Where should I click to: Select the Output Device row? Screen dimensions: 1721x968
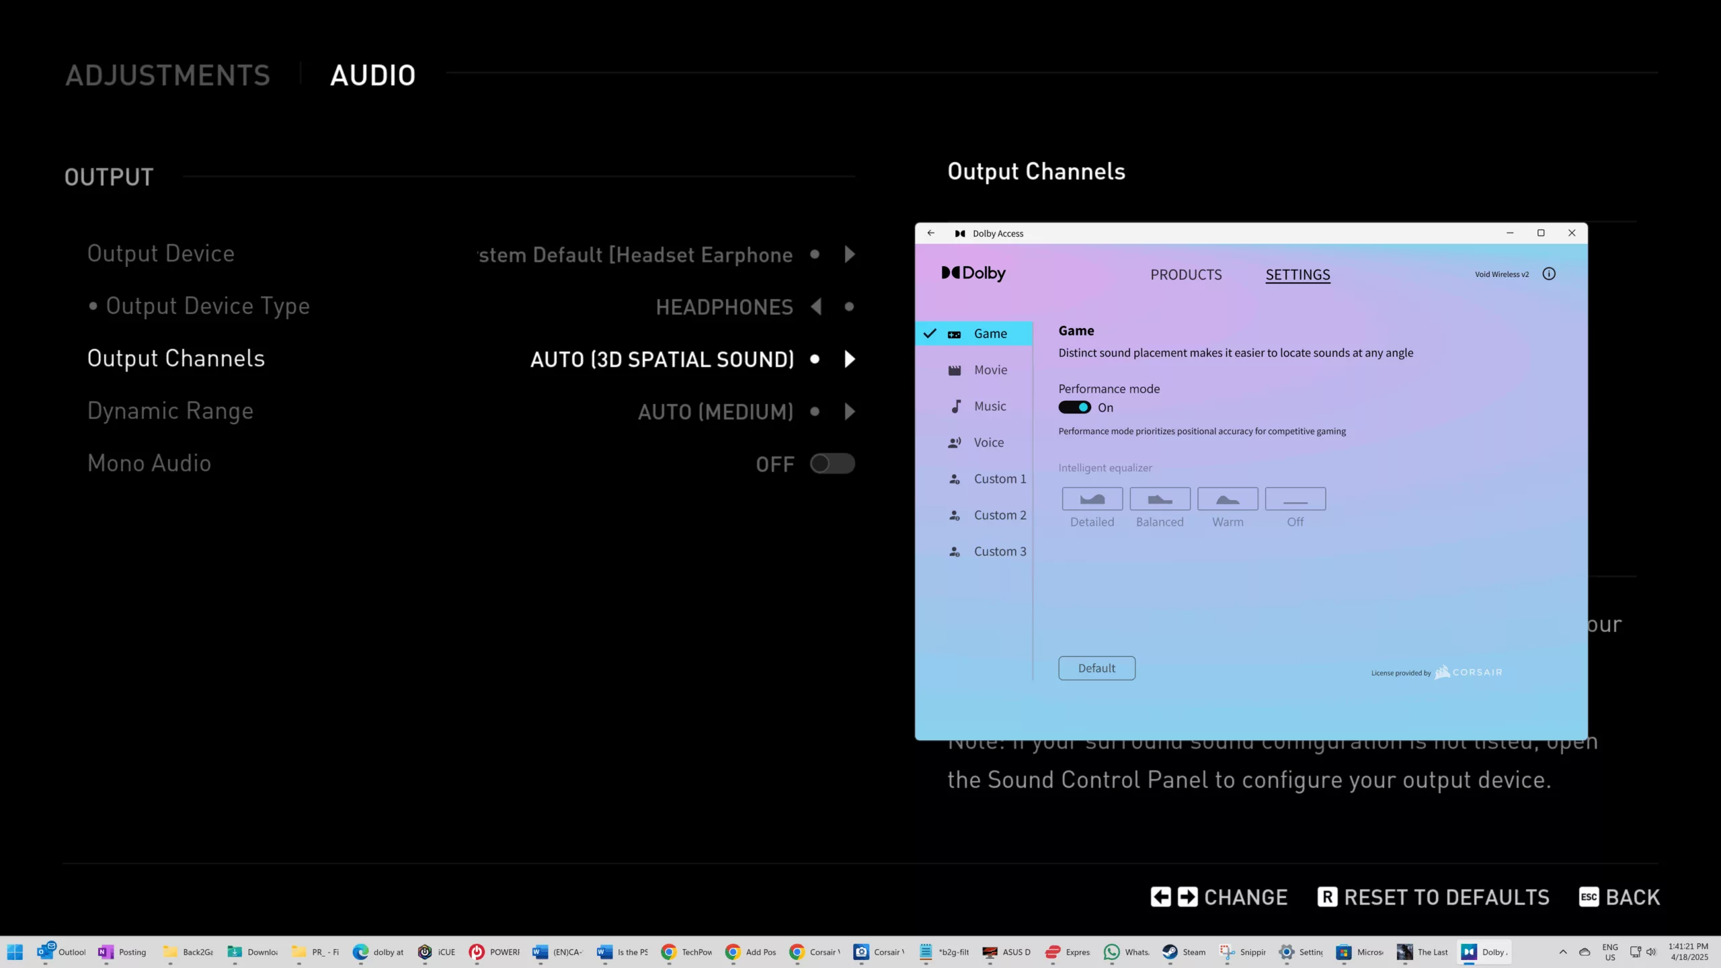tap(471, 254)
